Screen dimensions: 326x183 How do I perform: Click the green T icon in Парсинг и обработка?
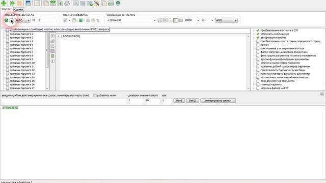click(x=74, y=20)
